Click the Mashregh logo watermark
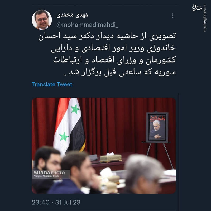Screen dimensions: 211x211 point(197,8)
